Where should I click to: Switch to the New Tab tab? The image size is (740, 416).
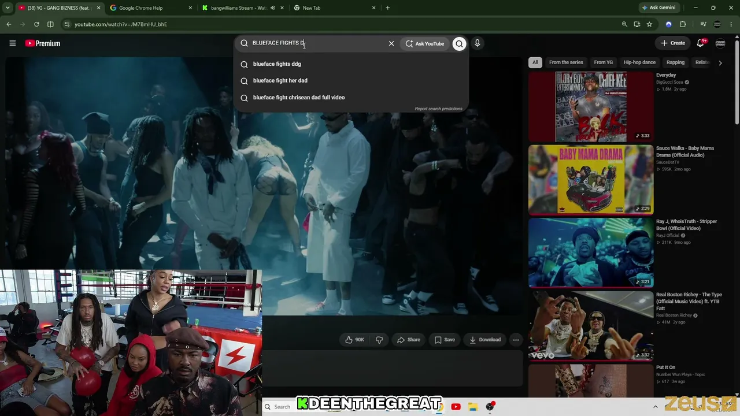(x=334, y=8)
